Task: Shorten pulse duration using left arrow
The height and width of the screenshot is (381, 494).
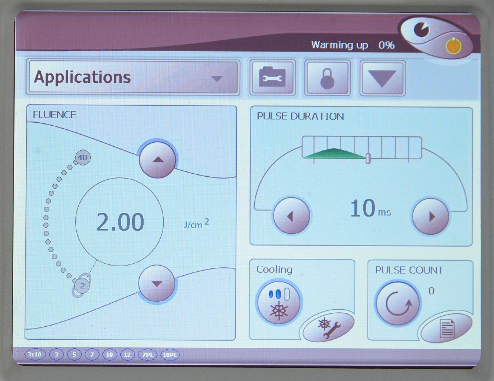Action: [x=291, y=216]
